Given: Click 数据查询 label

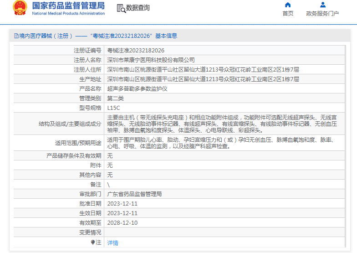Looking at the screenshot, I should point(138,8).
